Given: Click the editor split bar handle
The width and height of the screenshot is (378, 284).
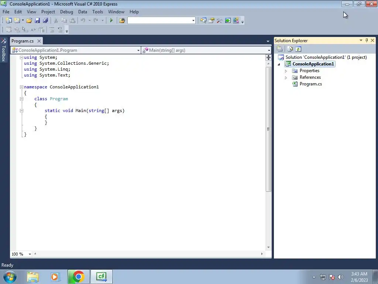Looking at the screenshot, I should tap(268, 57).
